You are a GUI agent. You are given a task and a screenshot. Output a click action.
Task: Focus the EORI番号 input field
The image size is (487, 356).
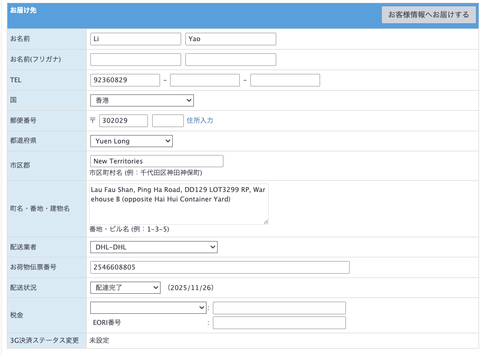point(279,323)
